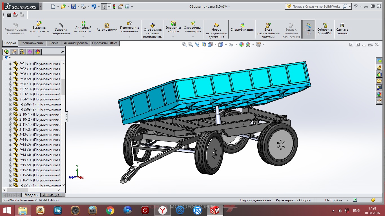Click the Print icon
Viewport: 385px width, 216px height.
83,6
